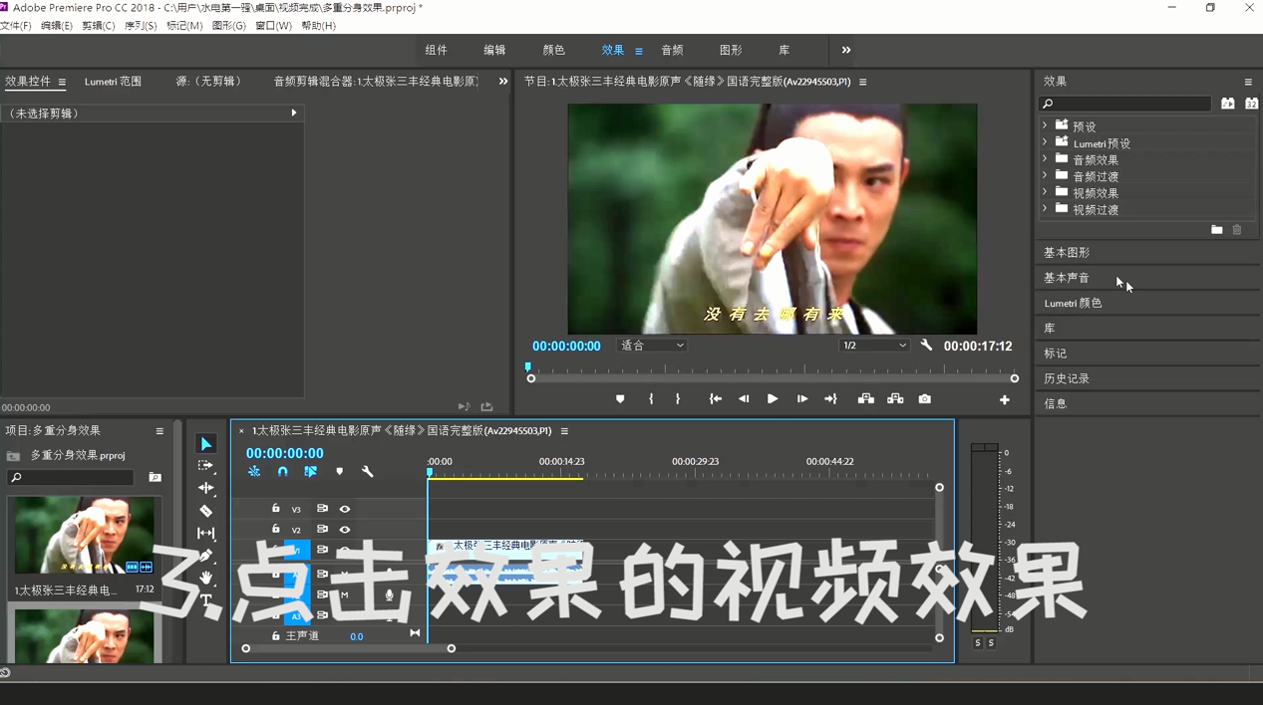Go to Out point
This screenshot has width=1263, height=705.
point(830,399)
